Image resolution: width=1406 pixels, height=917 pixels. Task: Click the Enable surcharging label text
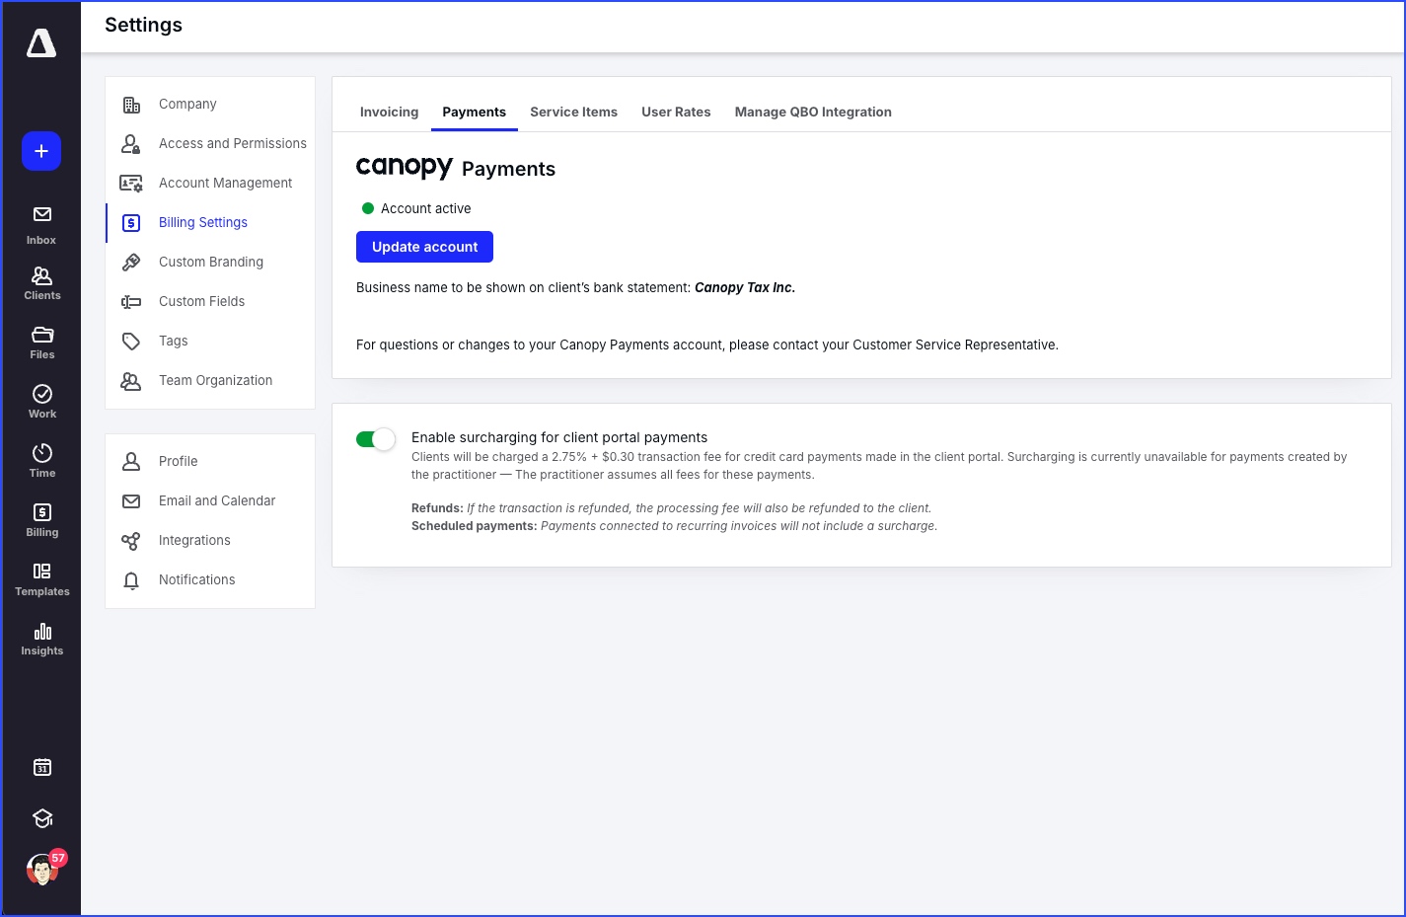pos(559,437)
